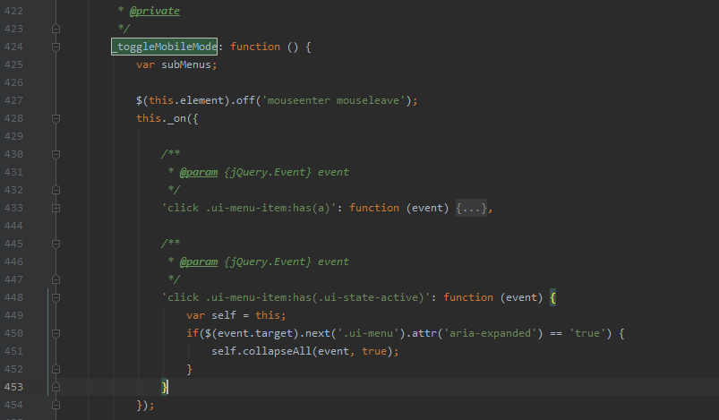Collapse the this._on call on line 428

pos(56,118)
